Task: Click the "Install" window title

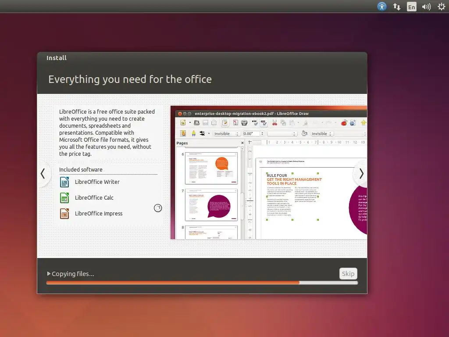Action: tap(57, 58)
